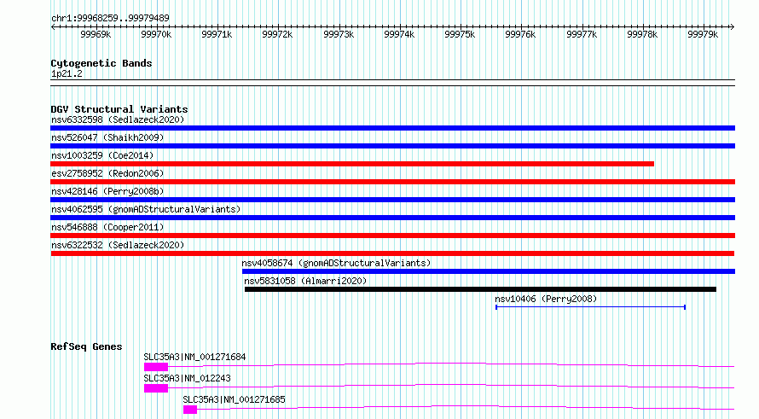759x419 pixels.
Task: Open the SLC35A3|NM_012243 gene label
Action: coord(187,378)
